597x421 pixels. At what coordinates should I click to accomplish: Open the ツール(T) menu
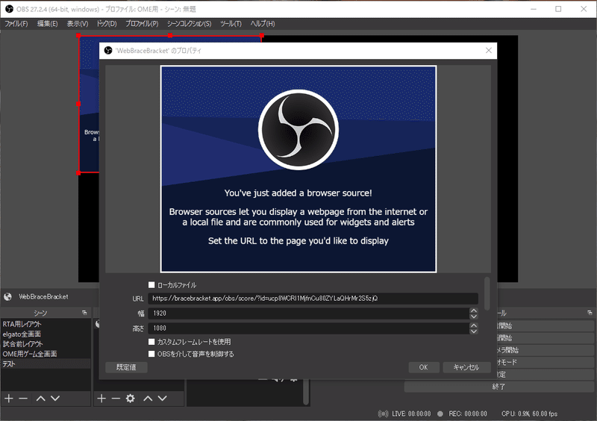[x=231, y=24]
